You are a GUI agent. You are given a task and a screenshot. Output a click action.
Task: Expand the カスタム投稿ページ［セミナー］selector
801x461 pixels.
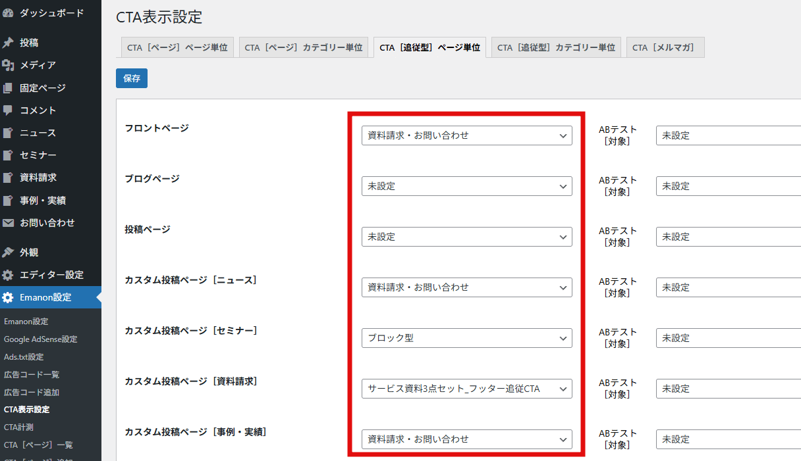click(x=466, y=338)
